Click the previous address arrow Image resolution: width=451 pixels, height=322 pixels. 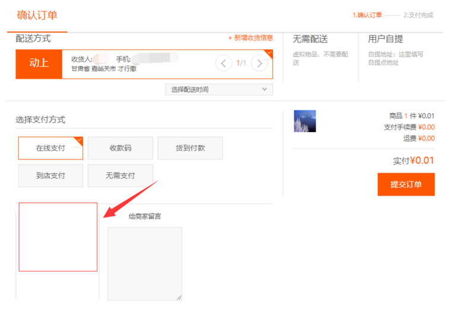point(223,63)
